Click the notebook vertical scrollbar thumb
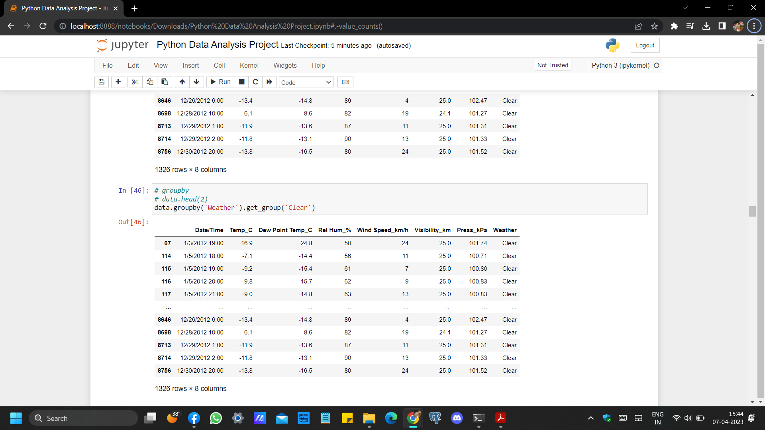The image size is (765, 430). 752,211
